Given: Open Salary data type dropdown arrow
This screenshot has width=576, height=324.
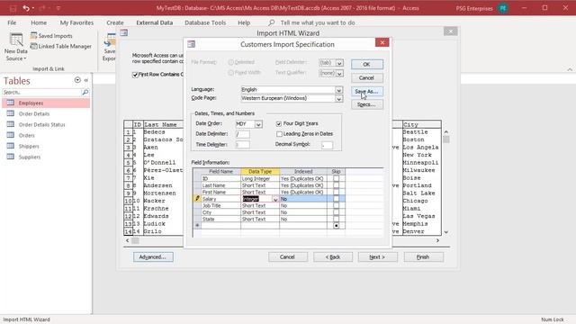Looking at the screenshot, I should pyautogui.click(x=275, y=199).
